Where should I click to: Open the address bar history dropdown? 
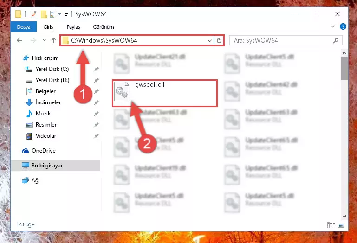pyautogui.click(x=210, y=41)
